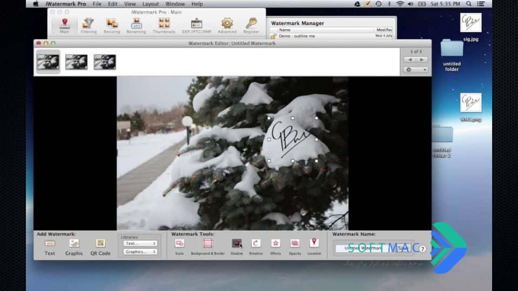Click the help question mark button
This screenshot has width=518, height=291.
point(422,249)
